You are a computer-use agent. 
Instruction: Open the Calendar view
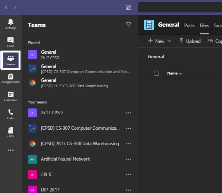click(10, 96)
